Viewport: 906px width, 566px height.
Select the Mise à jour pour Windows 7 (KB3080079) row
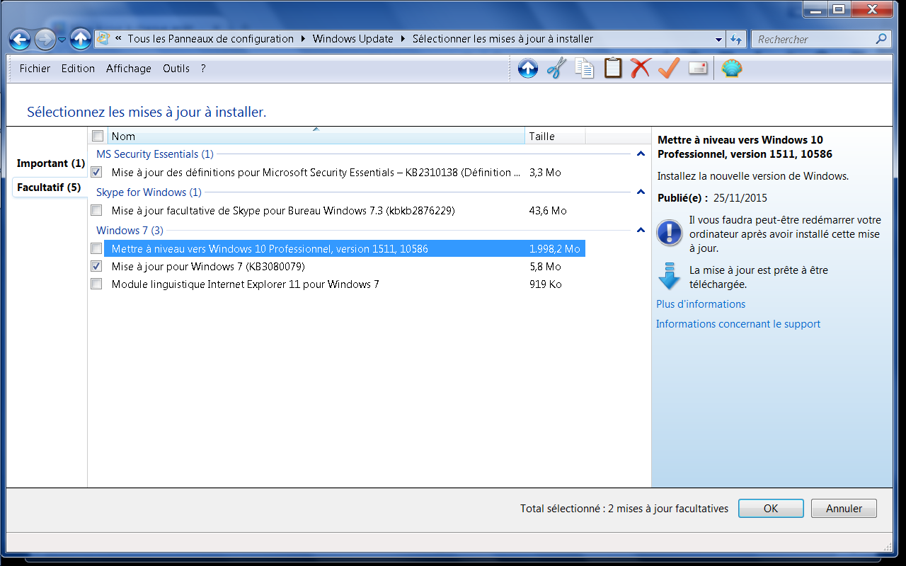208,266
